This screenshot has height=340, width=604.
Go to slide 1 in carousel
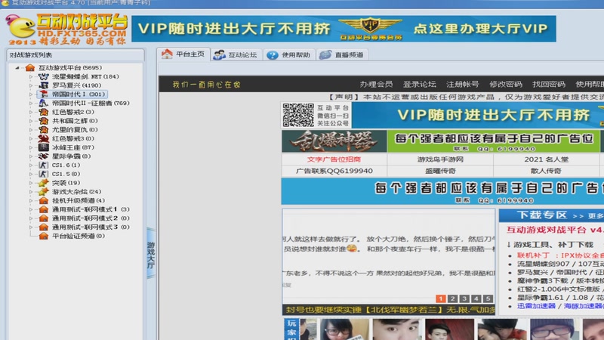tap(441, 298)
